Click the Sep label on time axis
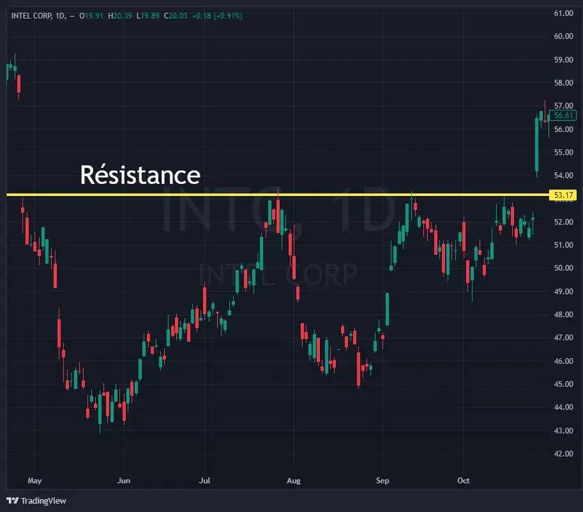Image resolution: width=583 pixels, height=512 pixels. coord(382,481)
